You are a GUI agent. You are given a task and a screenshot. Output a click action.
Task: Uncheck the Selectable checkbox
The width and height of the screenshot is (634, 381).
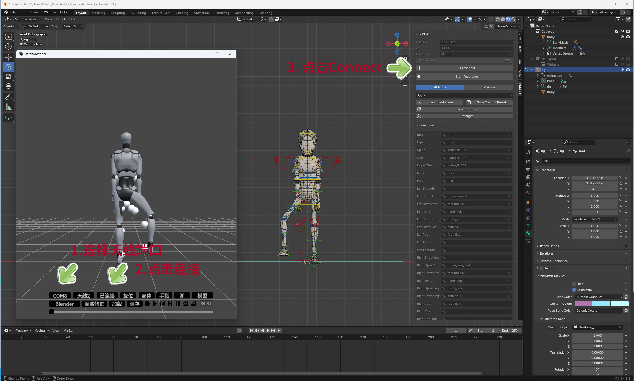click(x=574, y=290)
